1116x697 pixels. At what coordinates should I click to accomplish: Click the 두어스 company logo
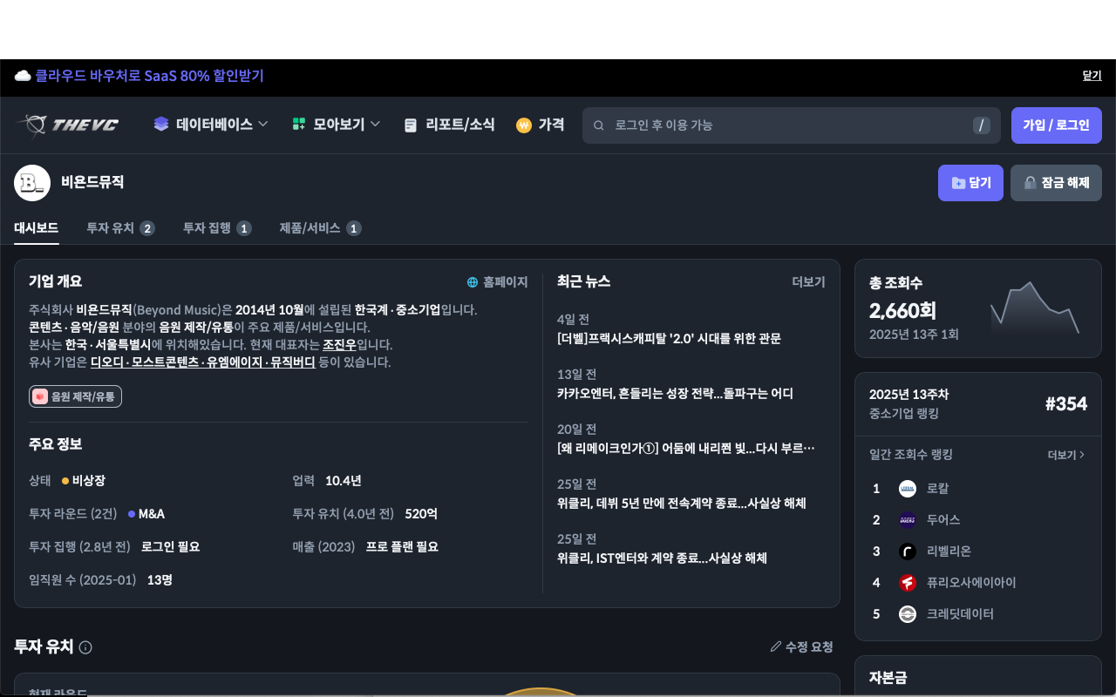click(908, 520)
